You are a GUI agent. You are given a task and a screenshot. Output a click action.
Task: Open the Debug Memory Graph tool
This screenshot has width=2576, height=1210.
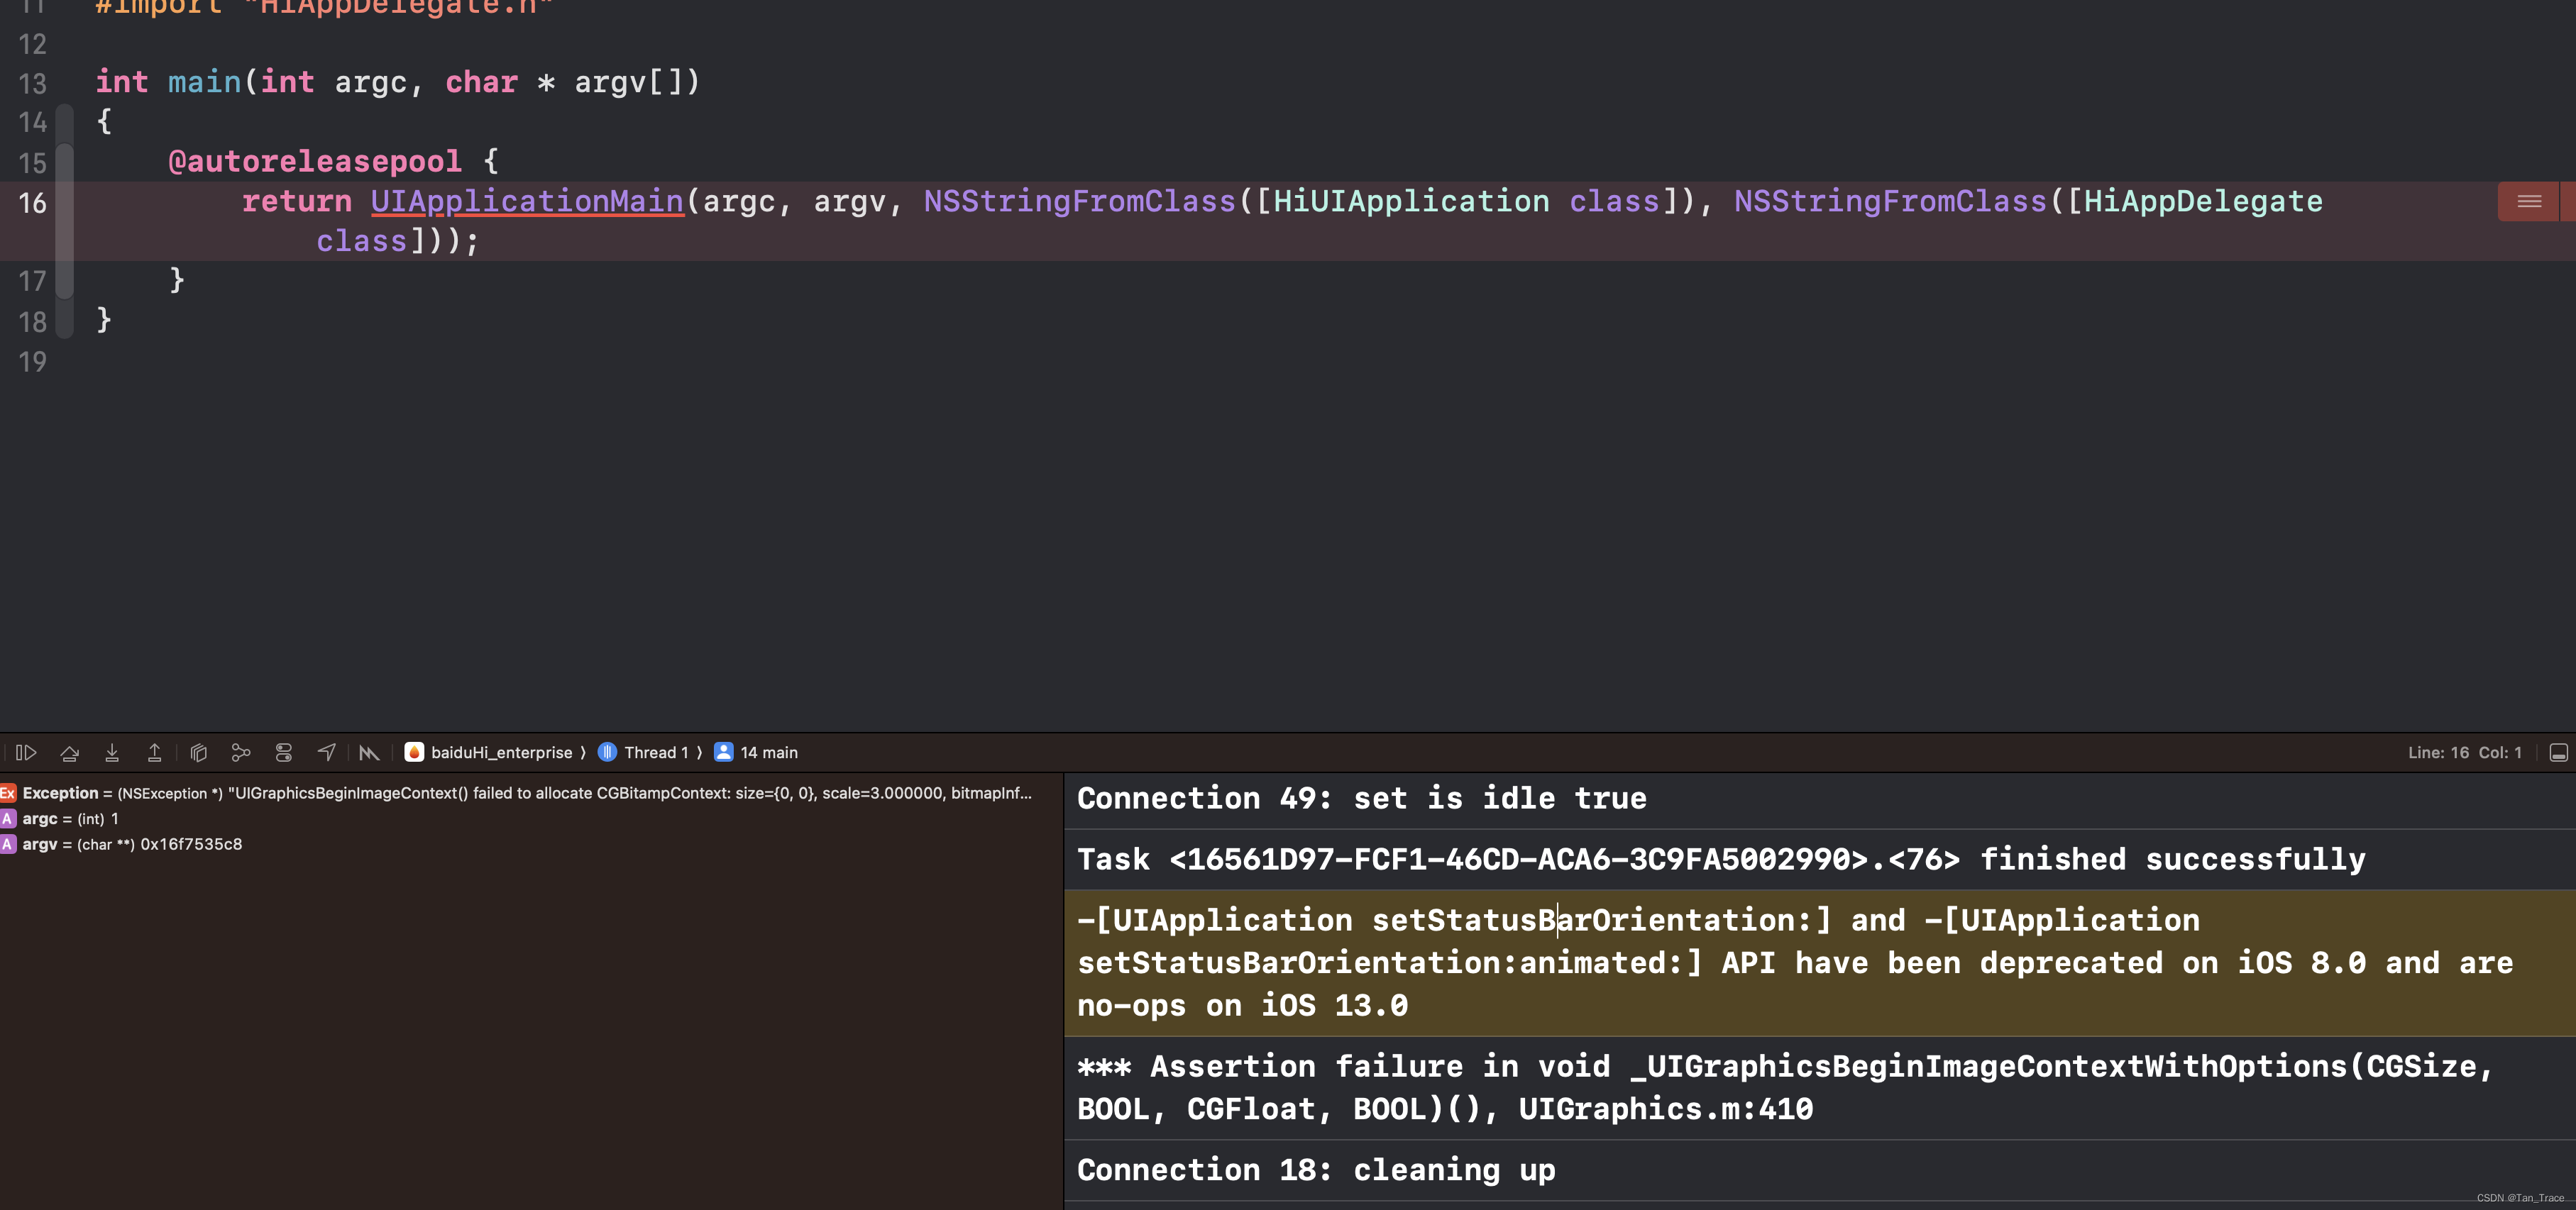tap(241, 753)
